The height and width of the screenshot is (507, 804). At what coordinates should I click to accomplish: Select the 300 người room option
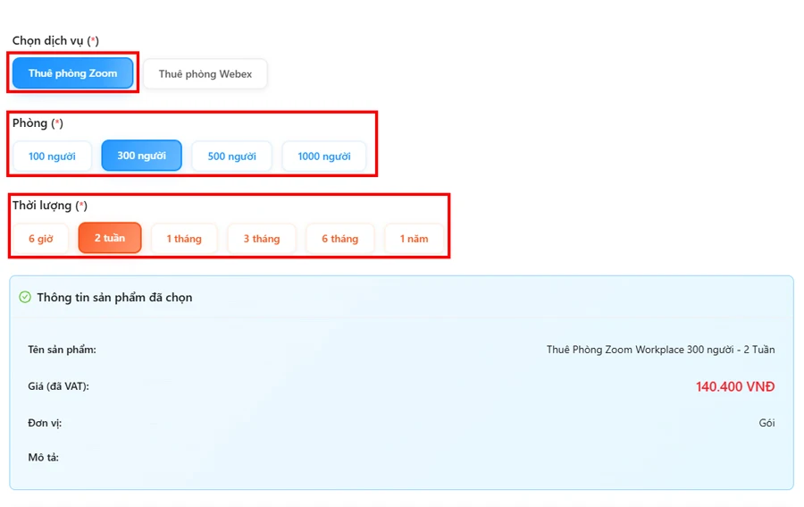coord(141,156)
